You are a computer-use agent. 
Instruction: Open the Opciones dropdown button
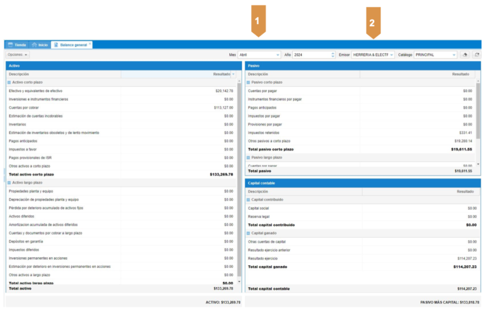pyautogui.click(x=18, y=55)
